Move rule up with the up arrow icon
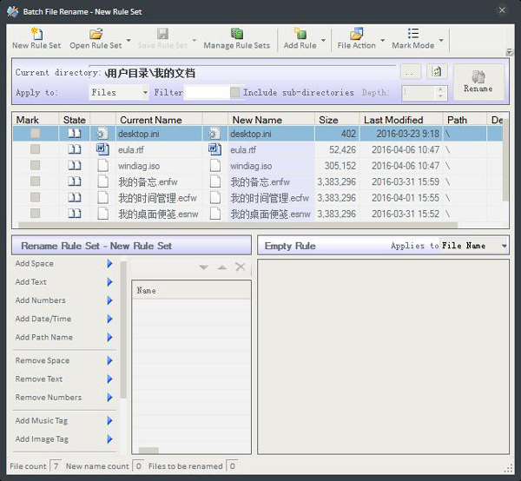This screenshot has height=481, width=521. point(222,267)
